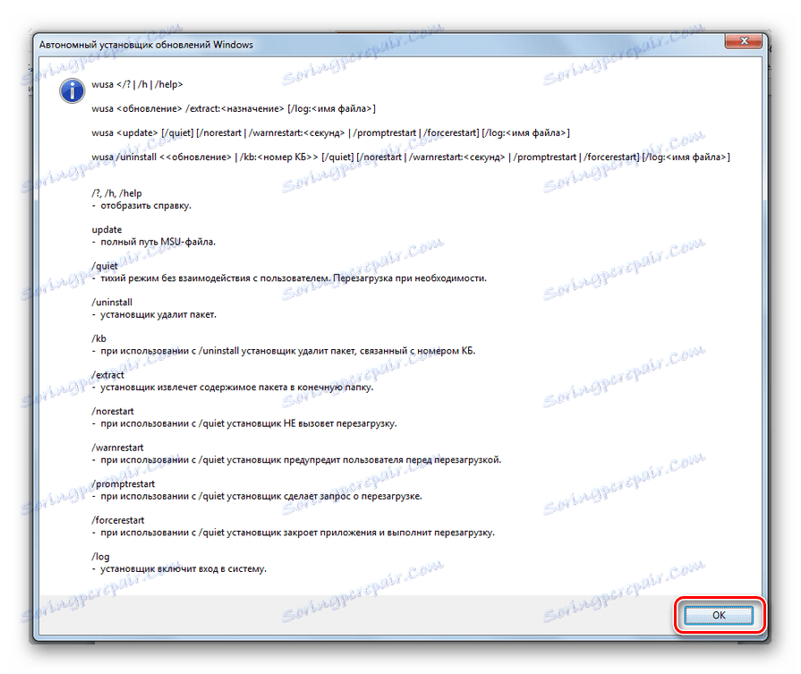Click the '/norestart' parameter heading
Viewport: 801px width, 674px height.
point(113,411)
